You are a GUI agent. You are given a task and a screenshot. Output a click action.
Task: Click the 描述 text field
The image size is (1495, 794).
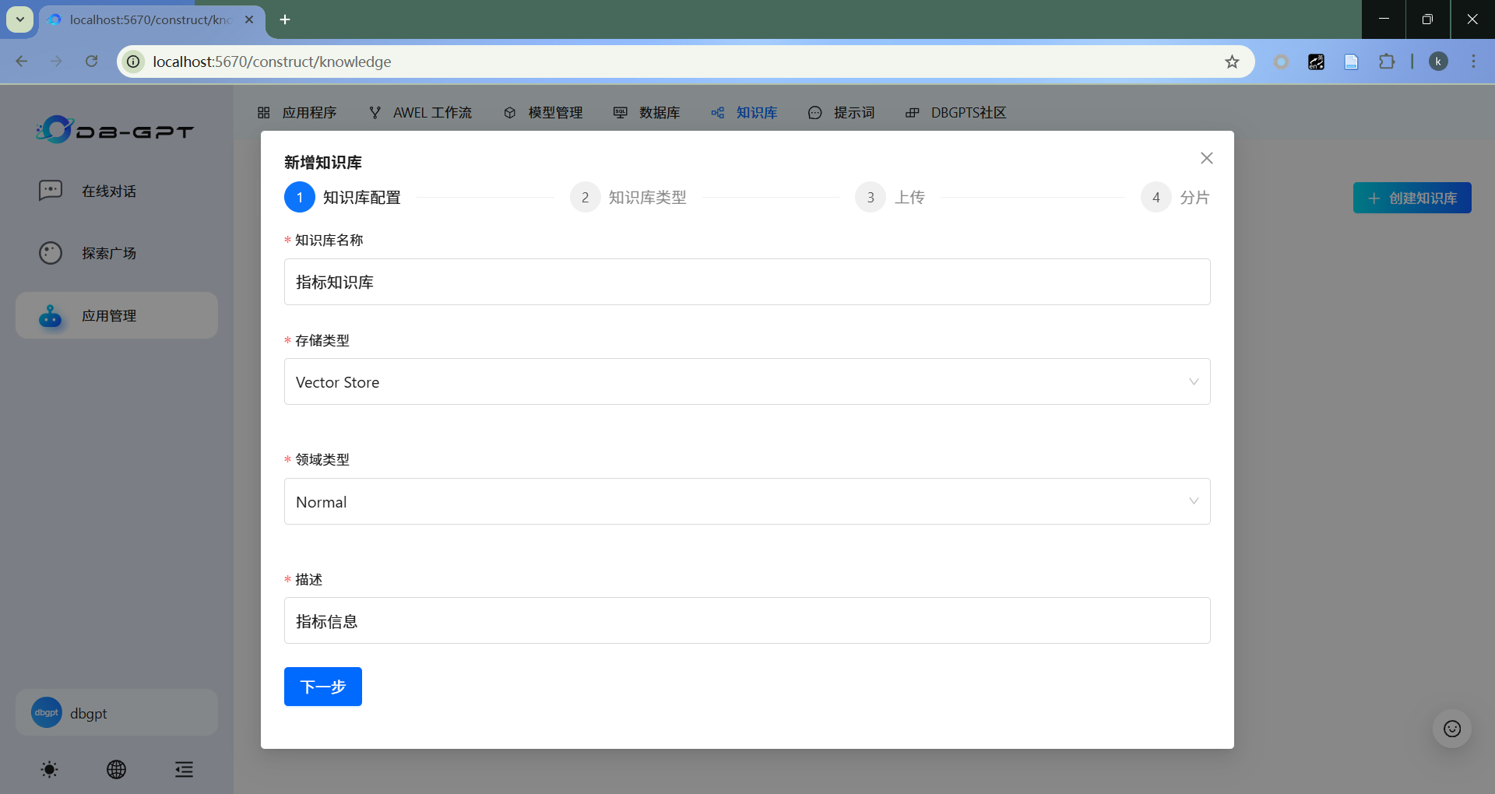point(746,621)
